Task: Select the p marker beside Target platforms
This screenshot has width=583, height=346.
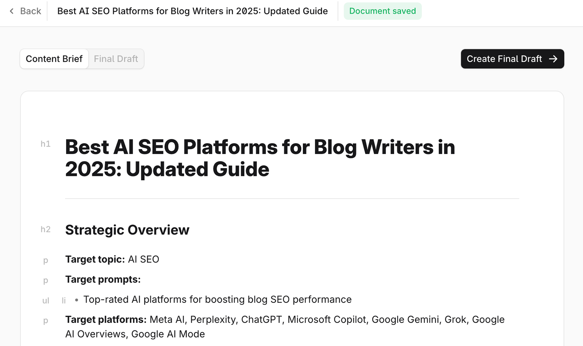Action: tap(46, 321)
